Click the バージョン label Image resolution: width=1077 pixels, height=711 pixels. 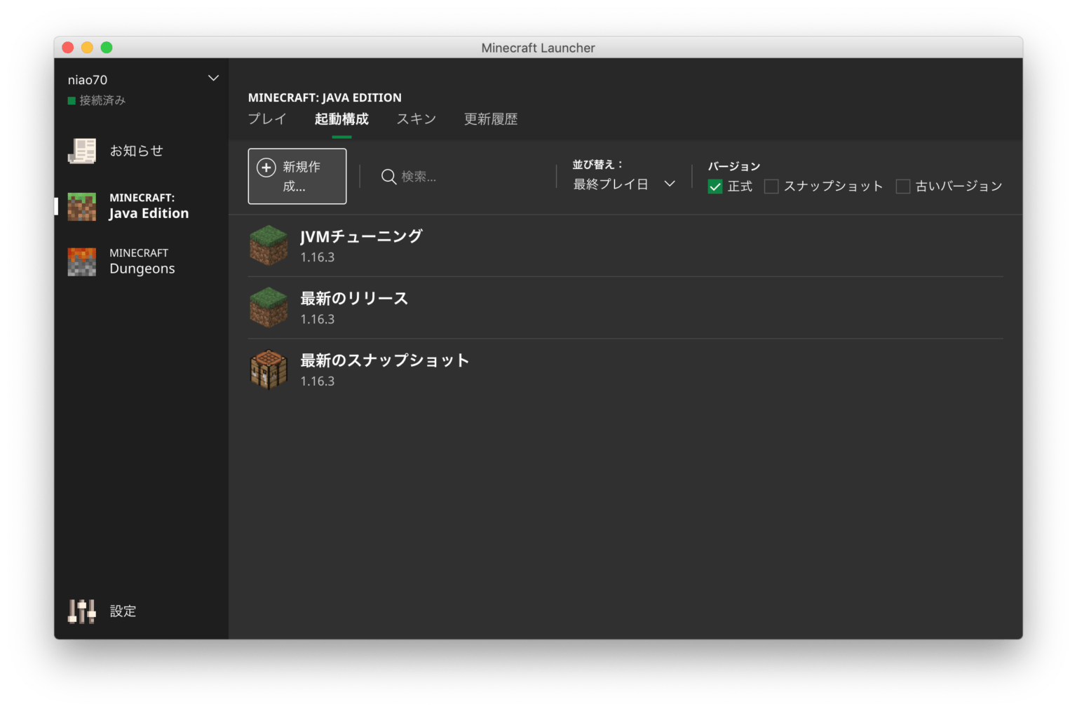tap(734, 166)
